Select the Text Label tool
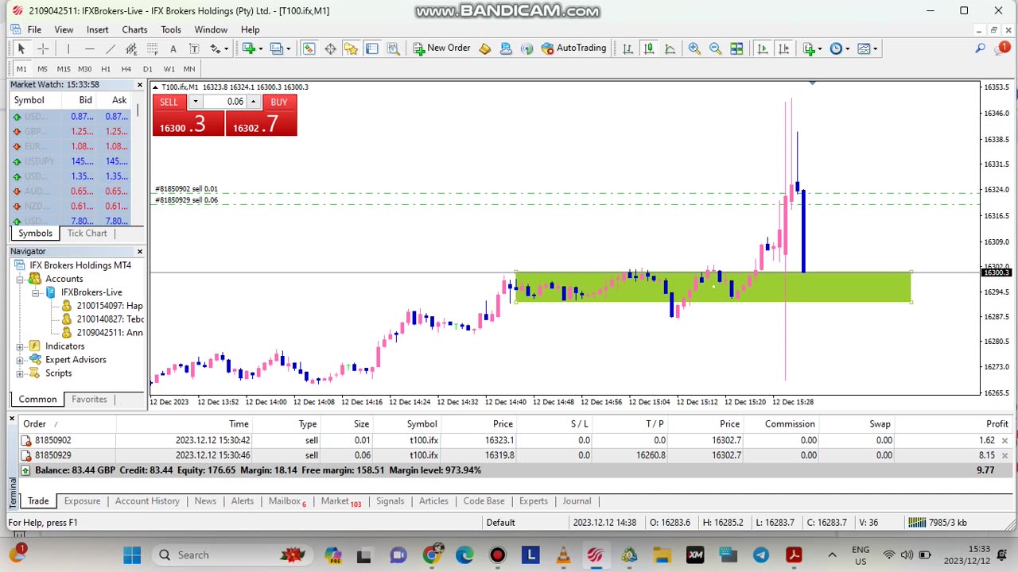Screen dimensions: 1018x572 point(193,48)
